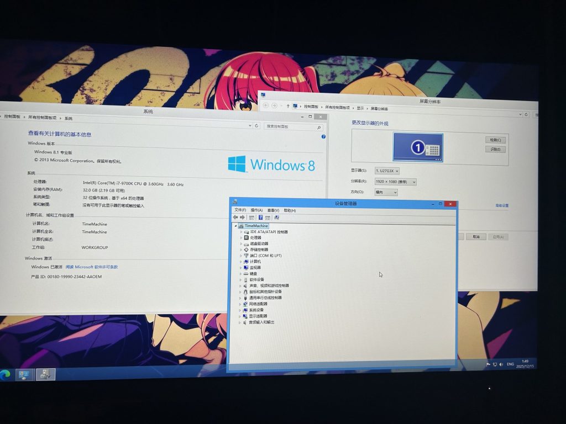
Task: Click the Properties icon in Device Manager toolbar
Action: tap(252, 218)
